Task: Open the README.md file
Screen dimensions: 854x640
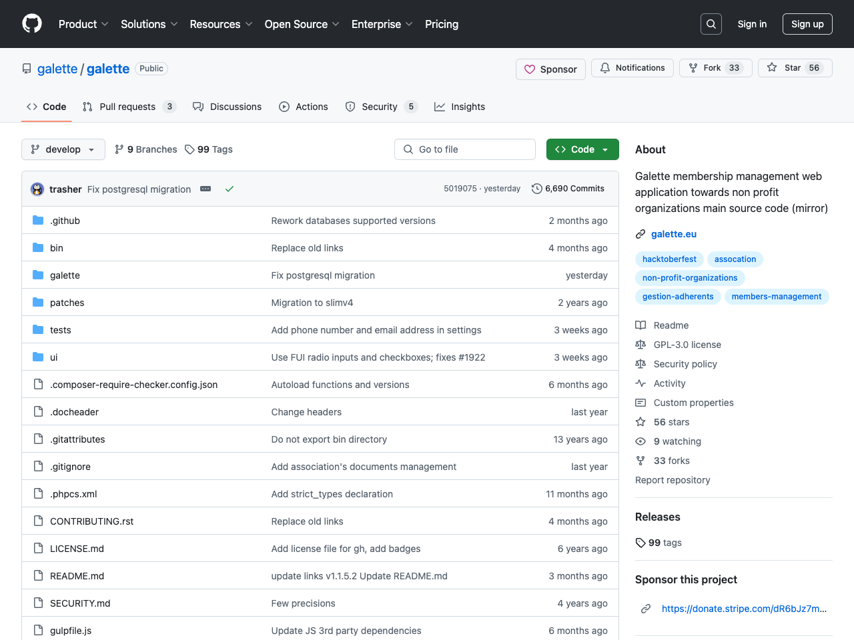Action: pyautogui.click(x=77, y=576)
